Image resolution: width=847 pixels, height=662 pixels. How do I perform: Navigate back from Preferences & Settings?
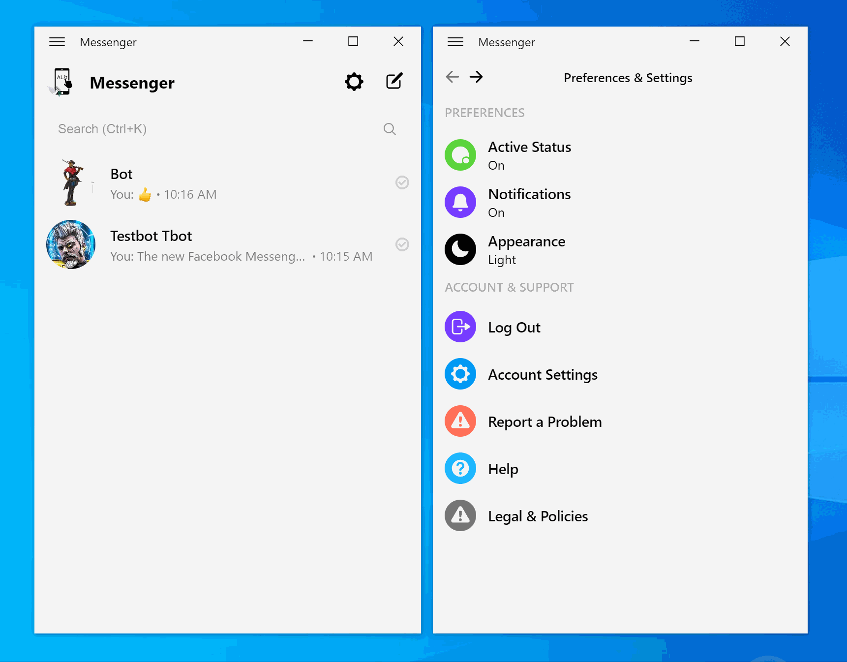452,77
